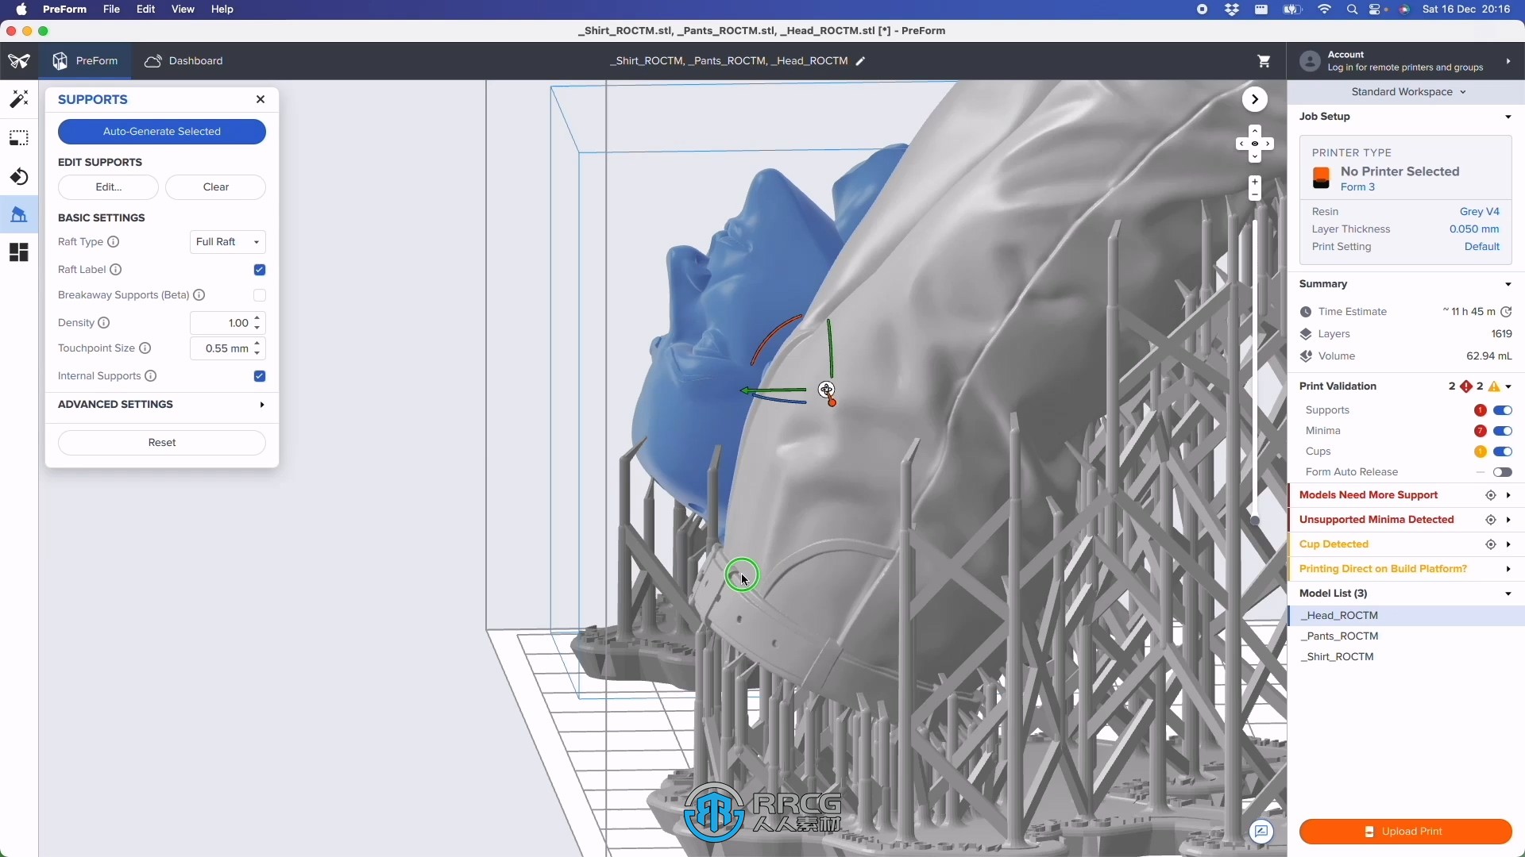Click the Auto-Generate Selected button

point(161,131)
